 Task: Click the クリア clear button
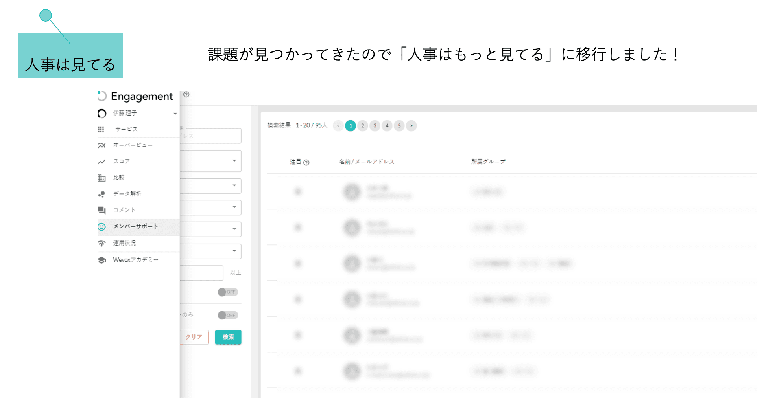click(x=194, y=337)
